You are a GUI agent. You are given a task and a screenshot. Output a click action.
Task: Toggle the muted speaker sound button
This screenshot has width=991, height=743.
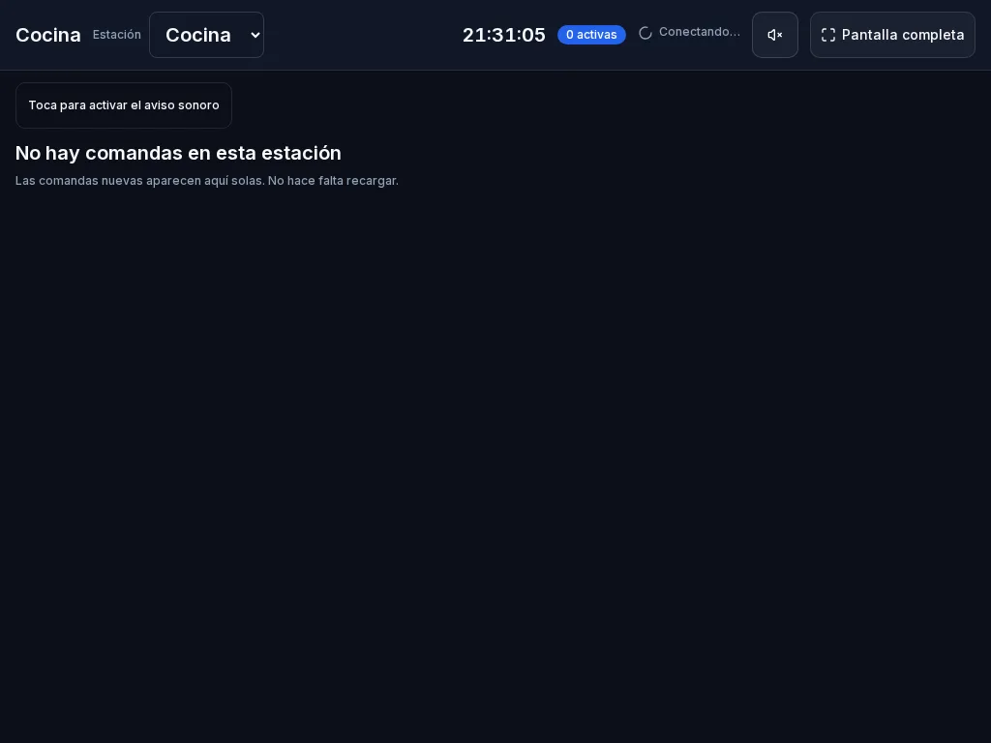pyautogui.click(x=775, y=35)
